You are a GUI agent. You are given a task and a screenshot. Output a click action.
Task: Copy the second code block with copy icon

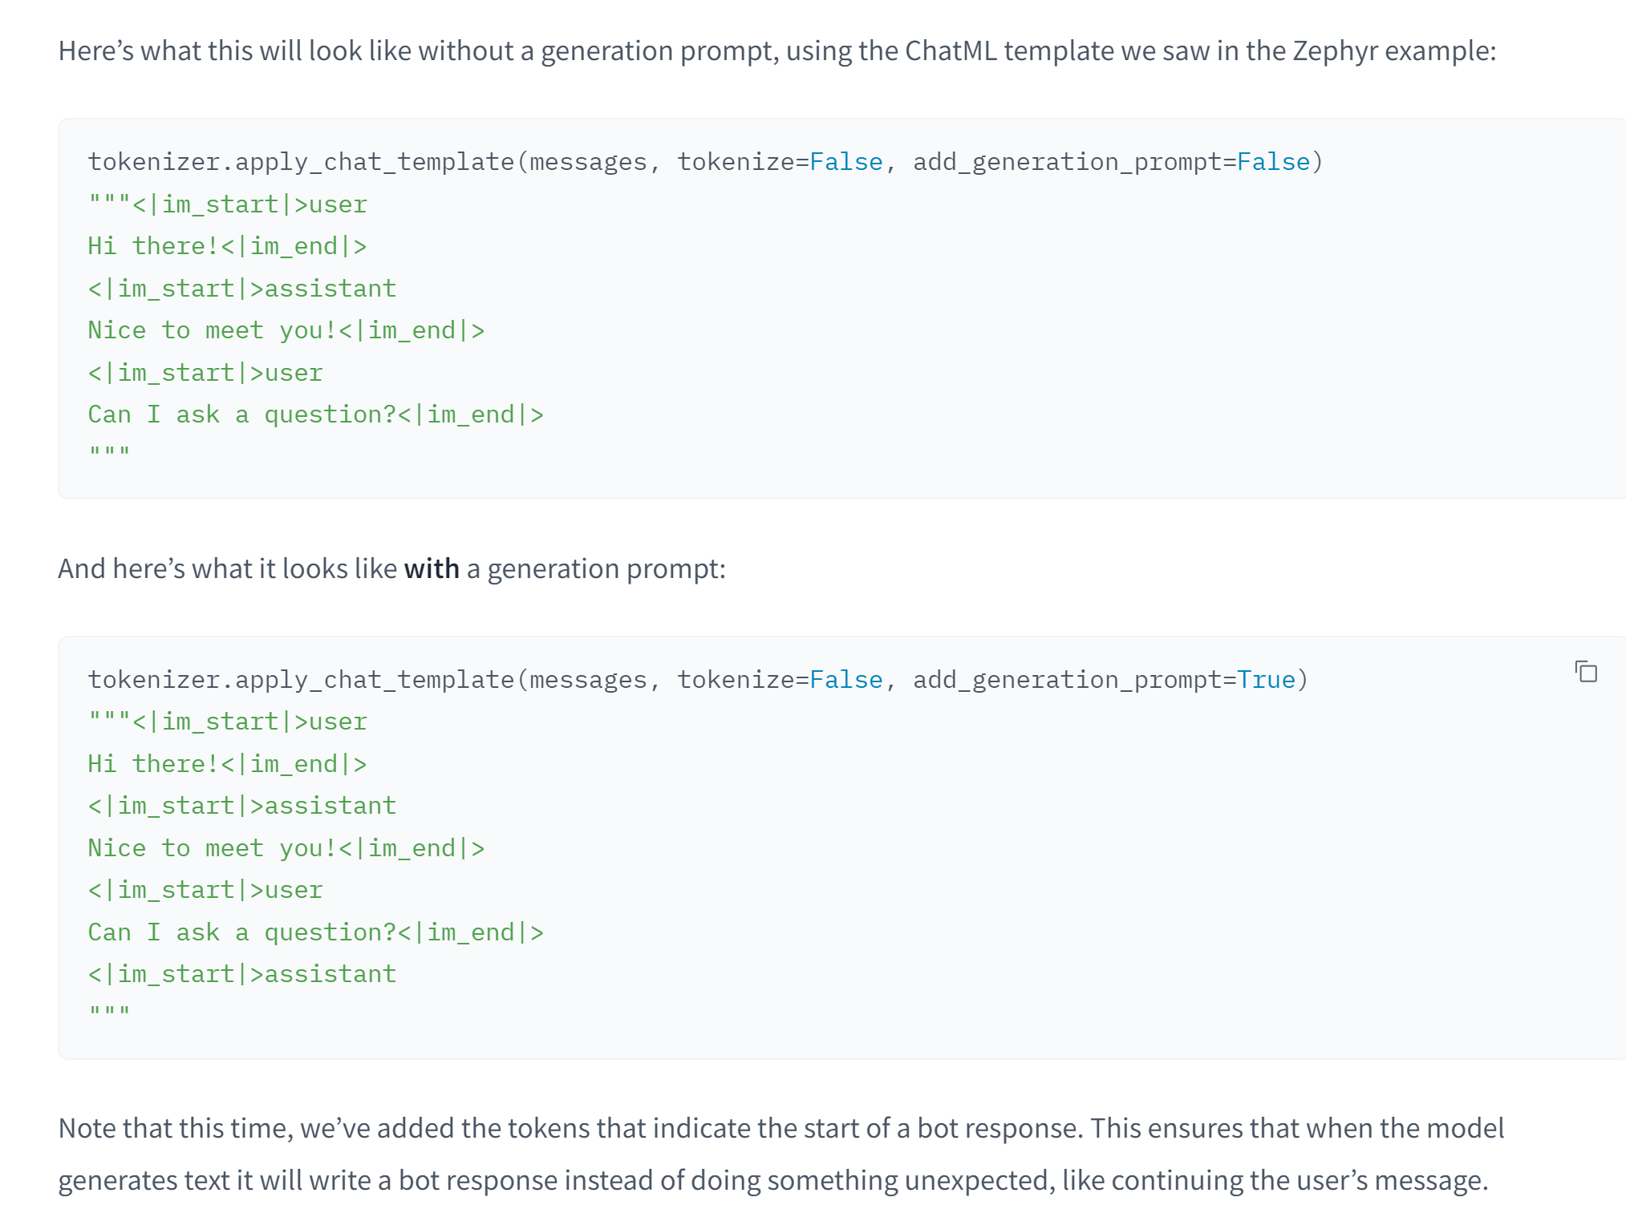coord(1586,672)
